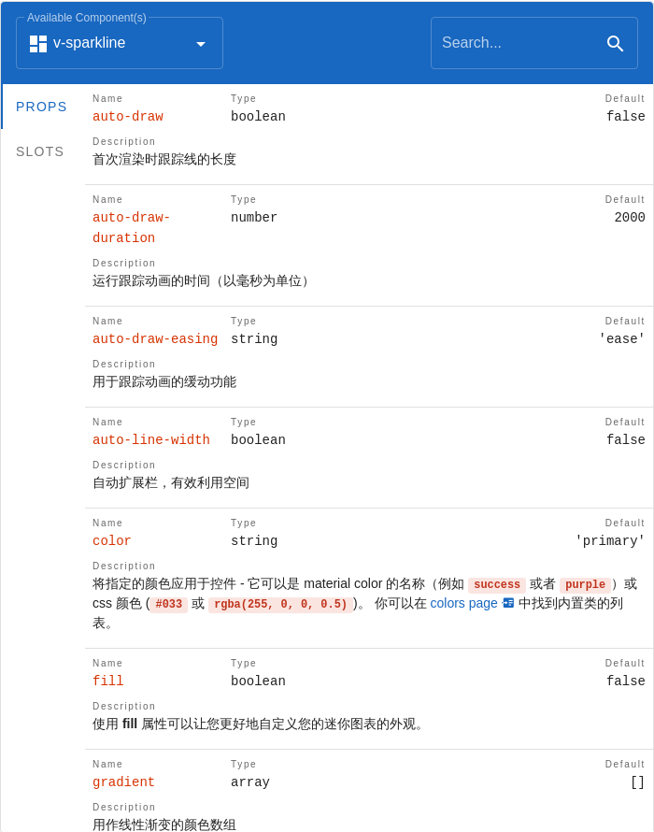Select the gradient prop name
This screenshot has height=832, width=654.
click(123, 782)
